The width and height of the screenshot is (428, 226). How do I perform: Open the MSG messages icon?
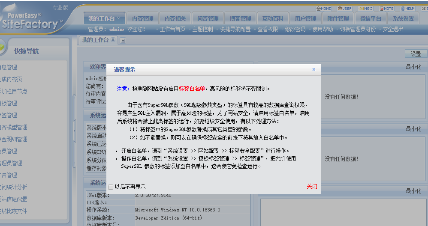point(366,9)
